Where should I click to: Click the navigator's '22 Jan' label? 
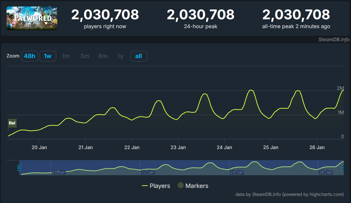pyautogui.click(x=148, y=172)
